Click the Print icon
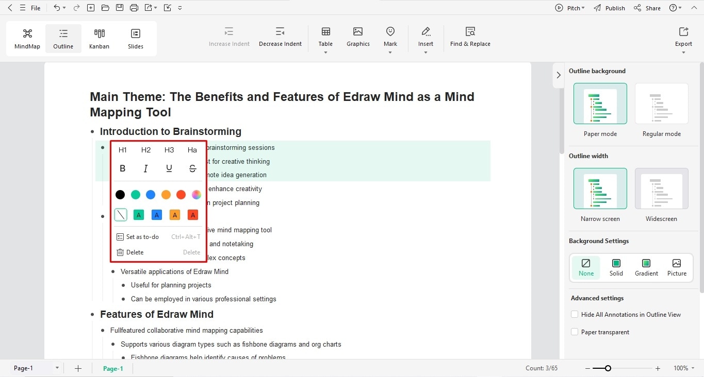Screen dimensions: 704x377 (134, 8)
